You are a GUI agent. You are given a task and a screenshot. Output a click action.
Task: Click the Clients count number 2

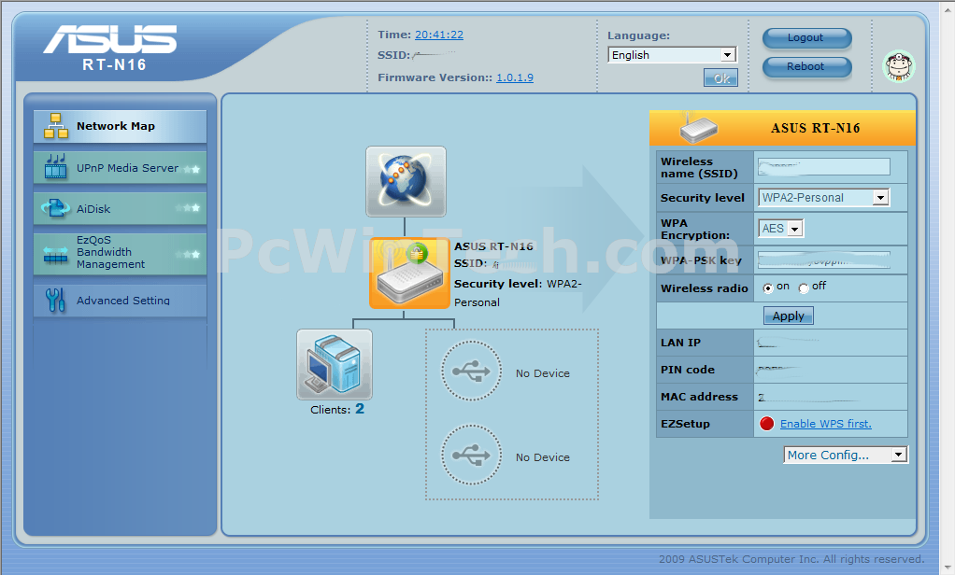pos(360,409)
